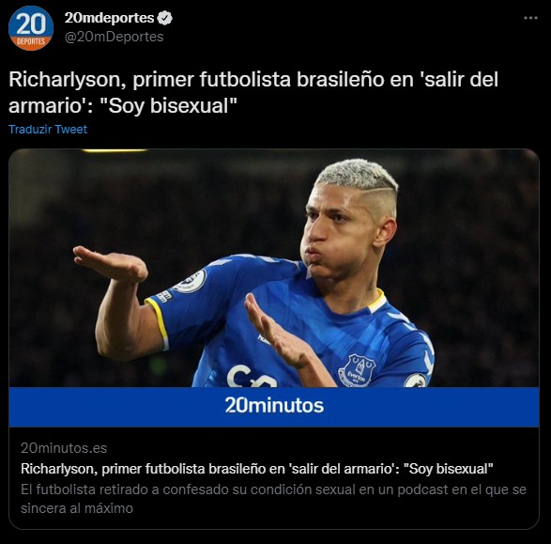Image resolution: width=551 pixels, height=544 pixels.
Task: Click the Traduzir Tweet link
Action: pyautogui.click(x=48, y=129)
